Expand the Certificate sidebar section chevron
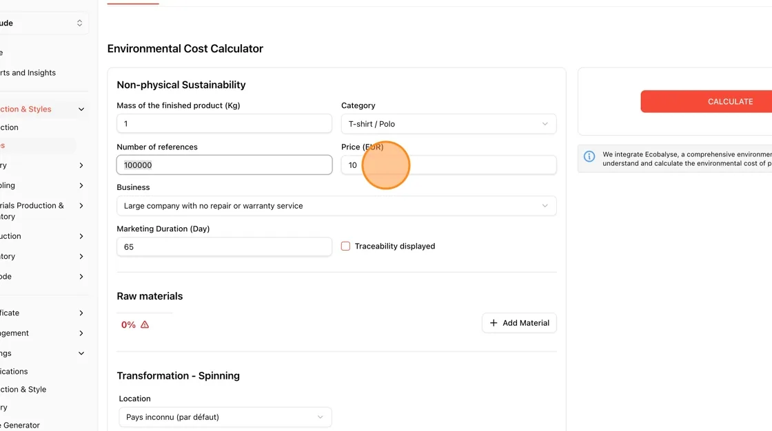Image resolution: width=772 pixels, height=431 pixels. point(81,313)
